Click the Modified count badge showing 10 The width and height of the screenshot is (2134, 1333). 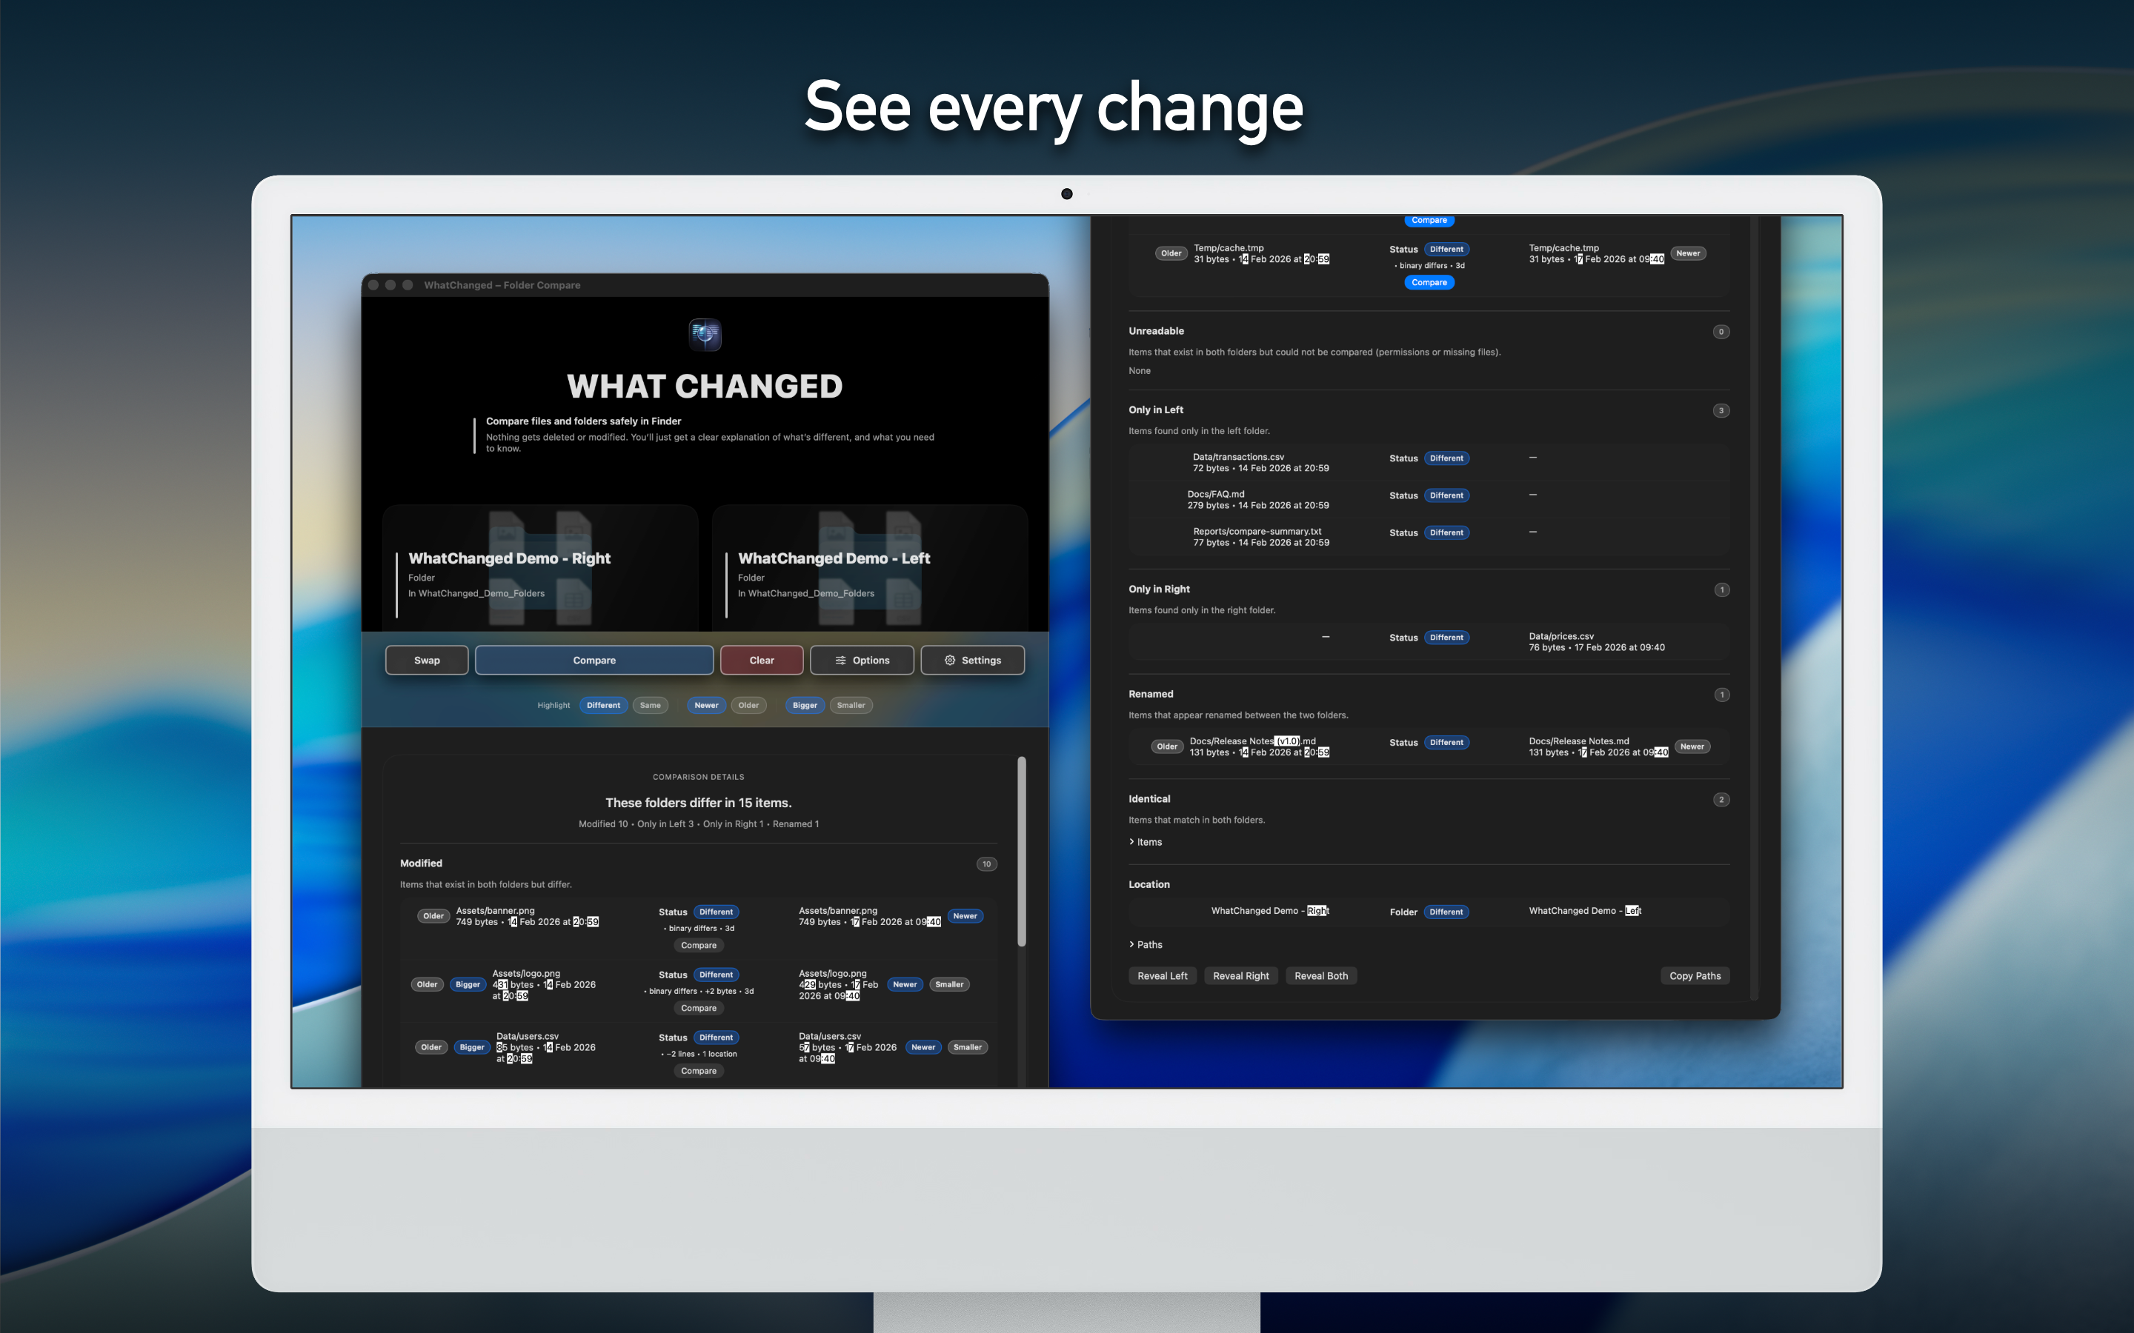[x=987, y=864]
